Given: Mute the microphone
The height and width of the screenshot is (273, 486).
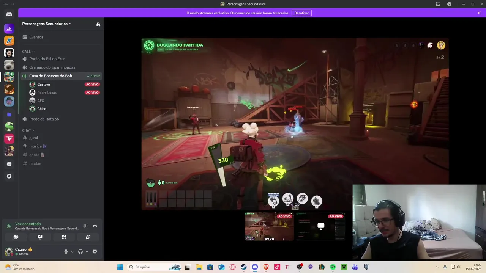Looking at the screenshot, I should point(66,251).
